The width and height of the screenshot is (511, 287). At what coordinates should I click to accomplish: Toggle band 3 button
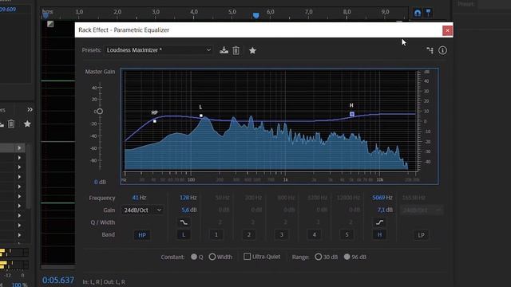pos(282,235)
